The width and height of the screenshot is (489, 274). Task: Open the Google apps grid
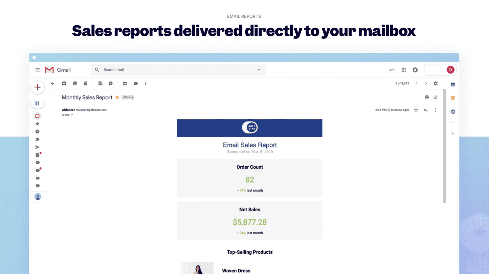tap(404, 70)
